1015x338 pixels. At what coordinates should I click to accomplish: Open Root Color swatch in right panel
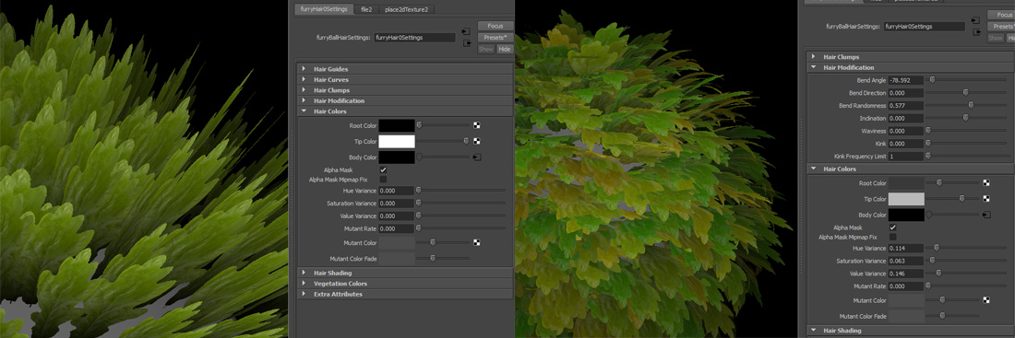[x=906, y=183]
